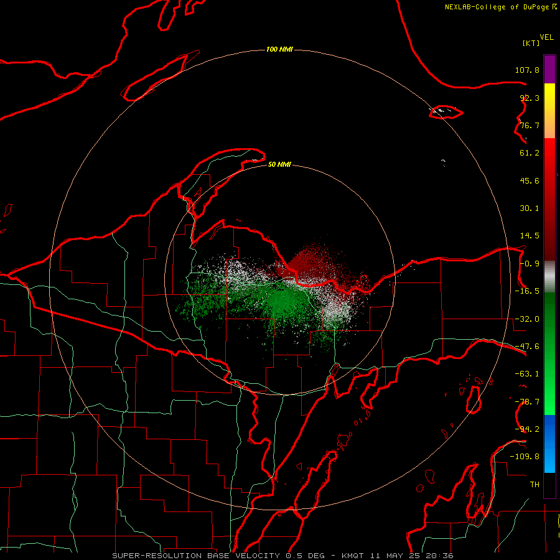Select the -32.0 legend value
This screenshot has height=560, width=560.
click(527, 319)
